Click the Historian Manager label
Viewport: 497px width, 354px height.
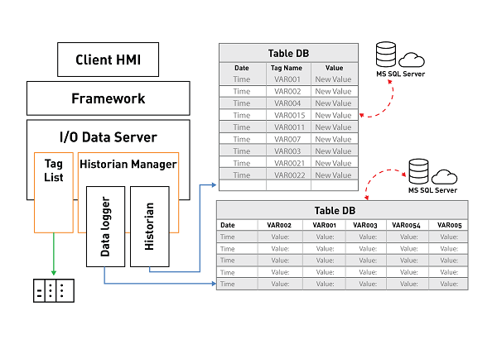(x=128, y=164)
